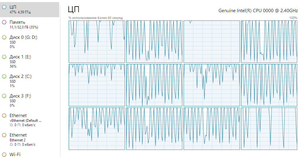Click the orange vEthernet circle icon

(x=4, y=116)
